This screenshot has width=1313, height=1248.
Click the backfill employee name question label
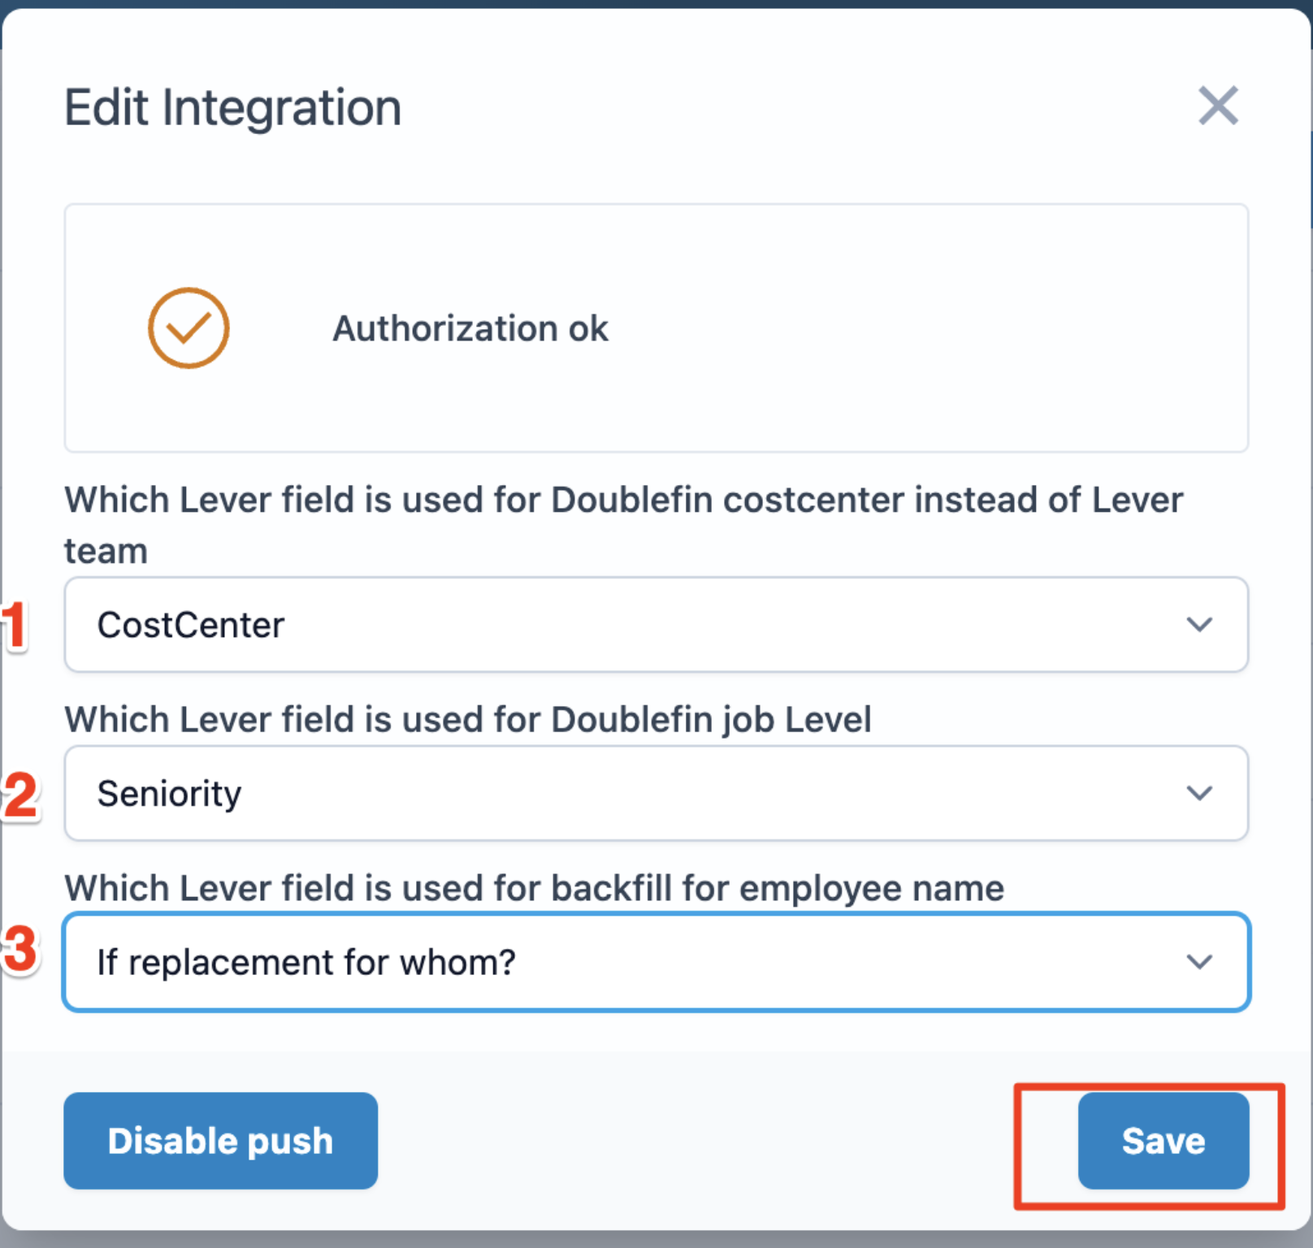point(534,887)
